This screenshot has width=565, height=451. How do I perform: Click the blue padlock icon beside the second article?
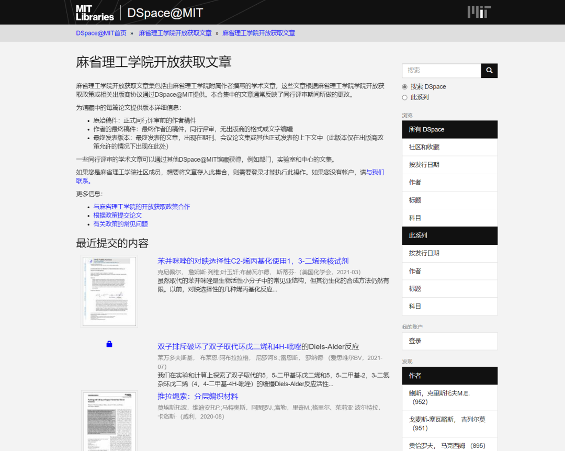[109, 344]
